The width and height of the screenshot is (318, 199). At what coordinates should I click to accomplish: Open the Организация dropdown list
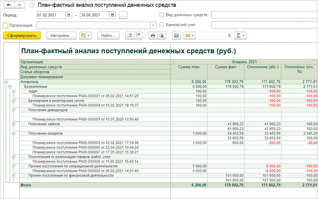click(x=153, y=25)
